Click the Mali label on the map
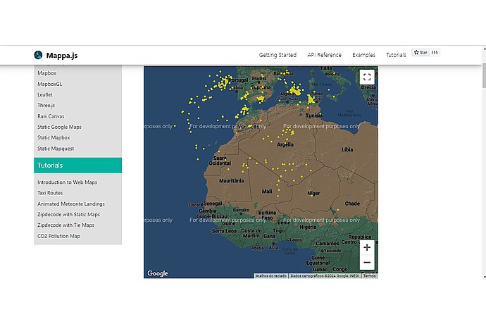Image resolution: width=486 pixels, height=324 pixels. [x=267, y=192]
